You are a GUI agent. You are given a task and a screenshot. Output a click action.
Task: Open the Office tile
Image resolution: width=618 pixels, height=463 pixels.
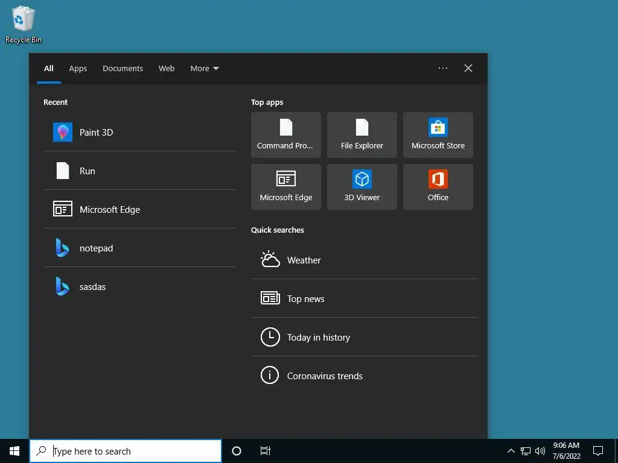pos(438,187)
